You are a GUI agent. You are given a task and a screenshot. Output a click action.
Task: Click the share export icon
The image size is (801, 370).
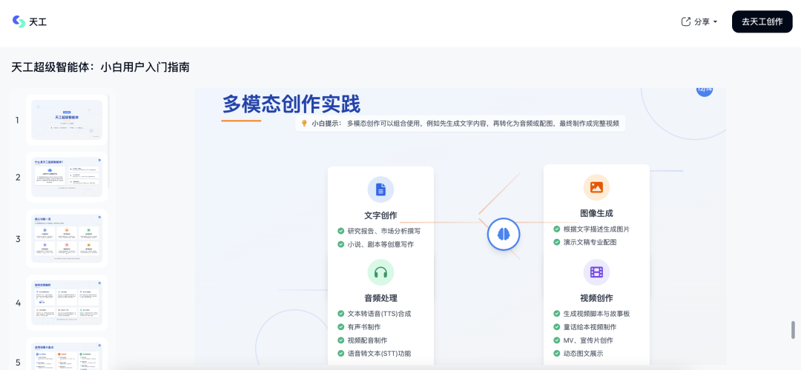tap(686, 22)
